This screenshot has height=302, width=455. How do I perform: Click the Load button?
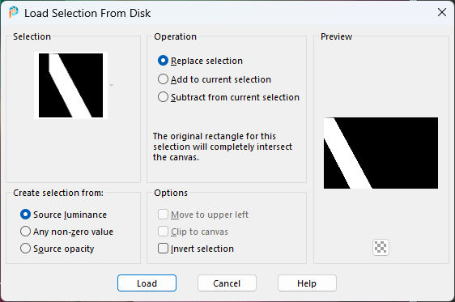pos(147,283)
